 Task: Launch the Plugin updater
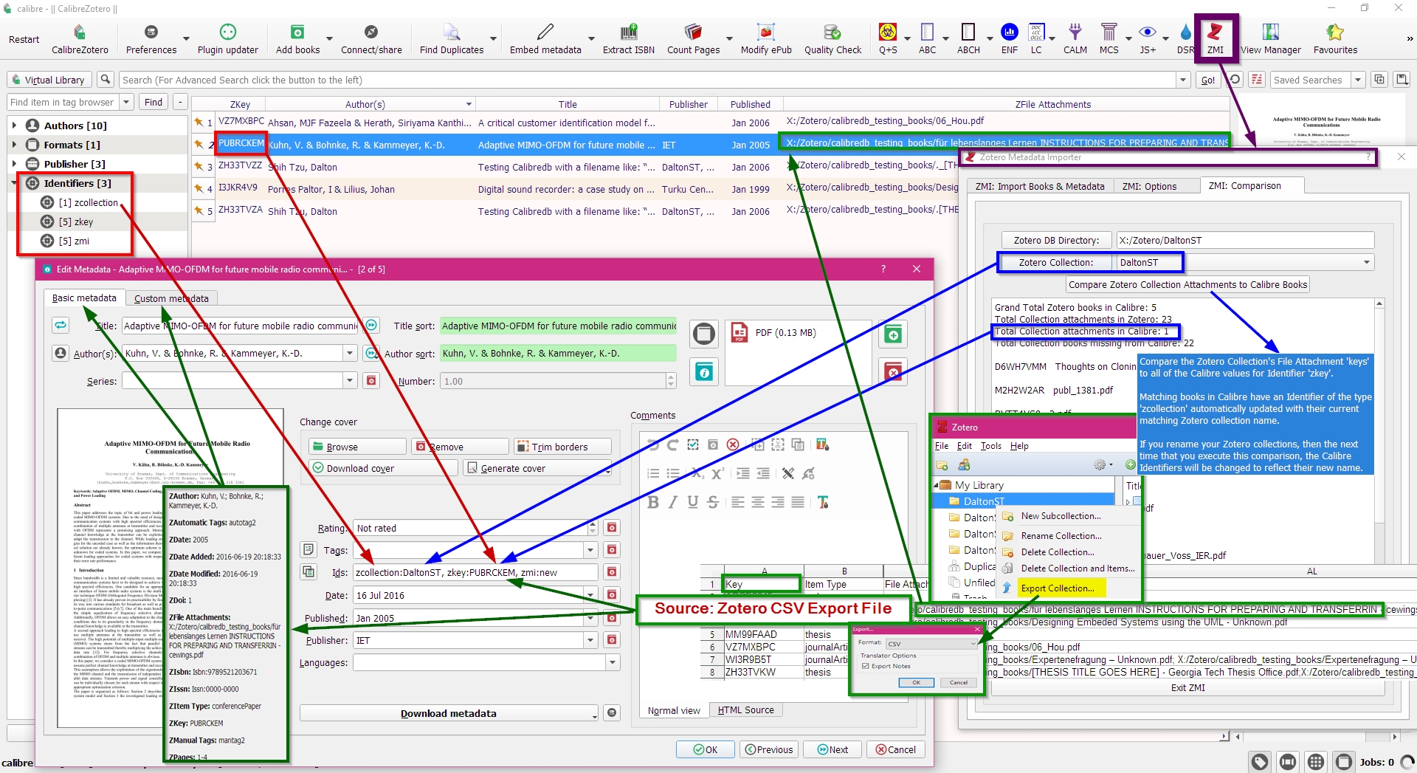pos(228,39)
